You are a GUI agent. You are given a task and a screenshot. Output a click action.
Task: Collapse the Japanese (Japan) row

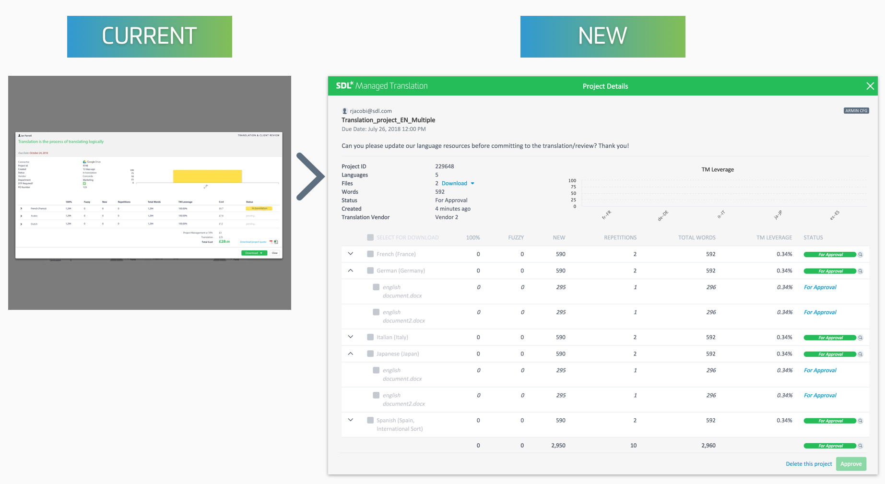tap(351, 354)
